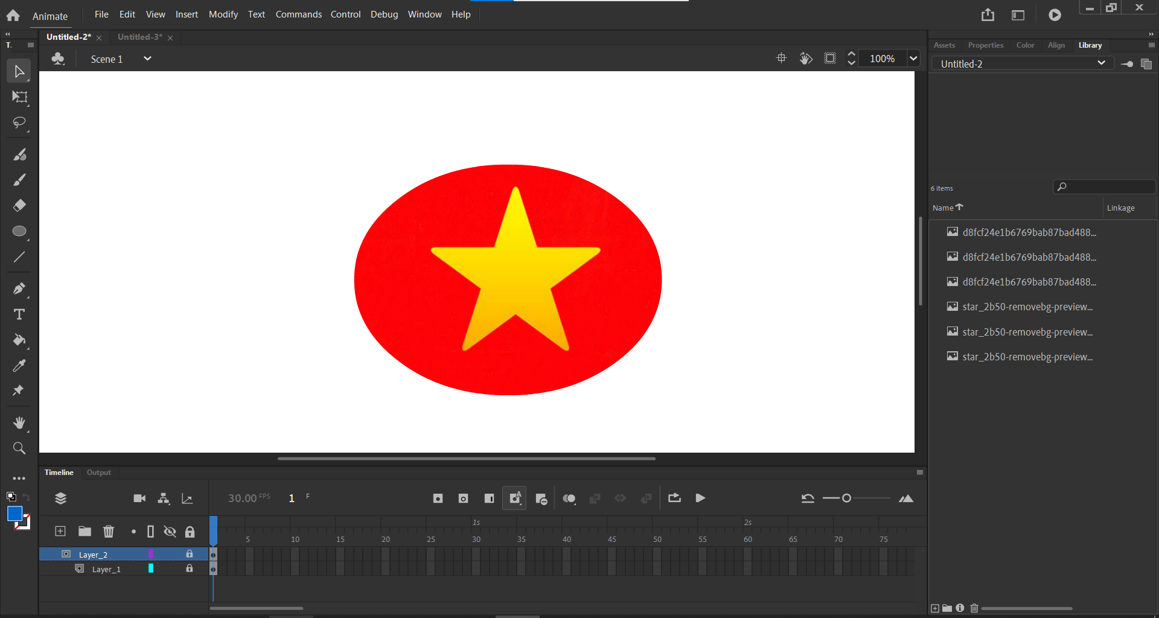
Task: Add a camera to the timeline
Action: tap(139, 498)
